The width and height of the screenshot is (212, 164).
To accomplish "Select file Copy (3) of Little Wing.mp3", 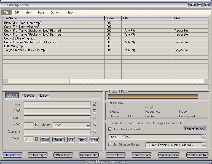I will 106,27.
